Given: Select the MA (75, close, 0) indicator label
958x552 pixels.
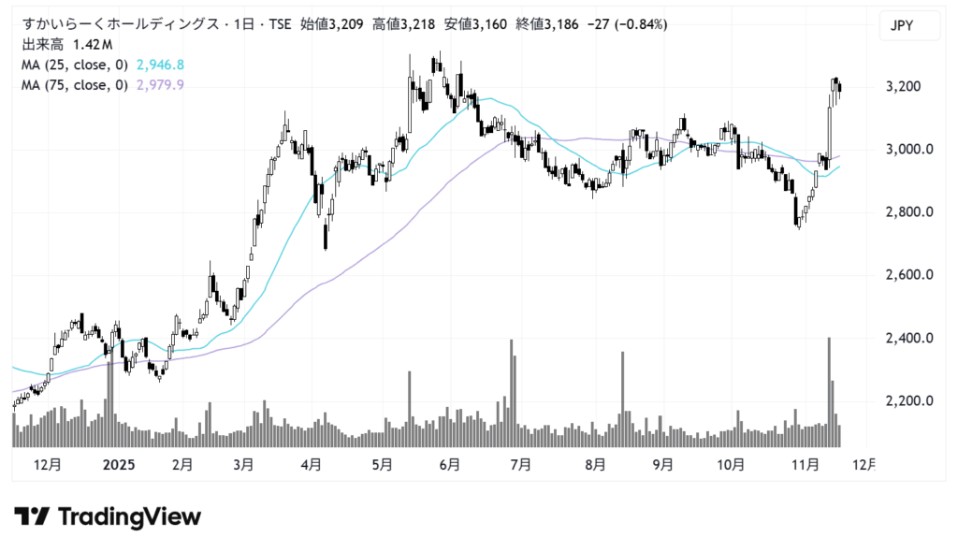Looking at the screenshot, I should pos(77,86).
